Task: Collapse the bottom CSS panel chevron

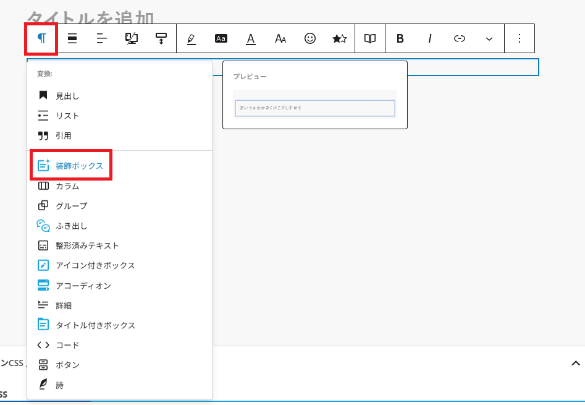Action: coord(575,363)
